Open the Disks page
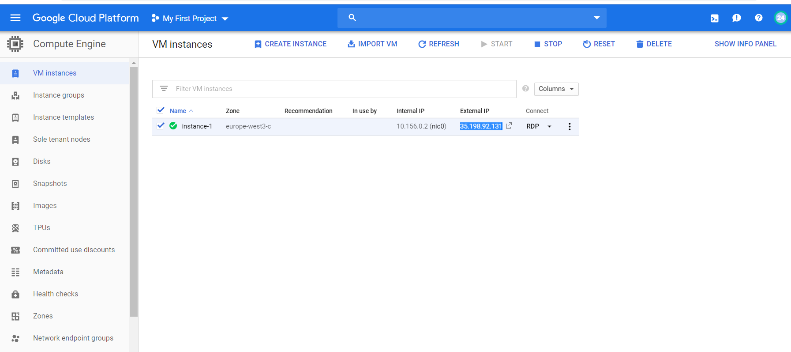791x352 pixels. [x=42, y=162]
